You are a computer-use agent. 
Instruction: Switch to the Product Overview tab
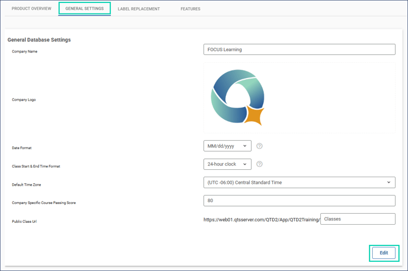point(32,9)
